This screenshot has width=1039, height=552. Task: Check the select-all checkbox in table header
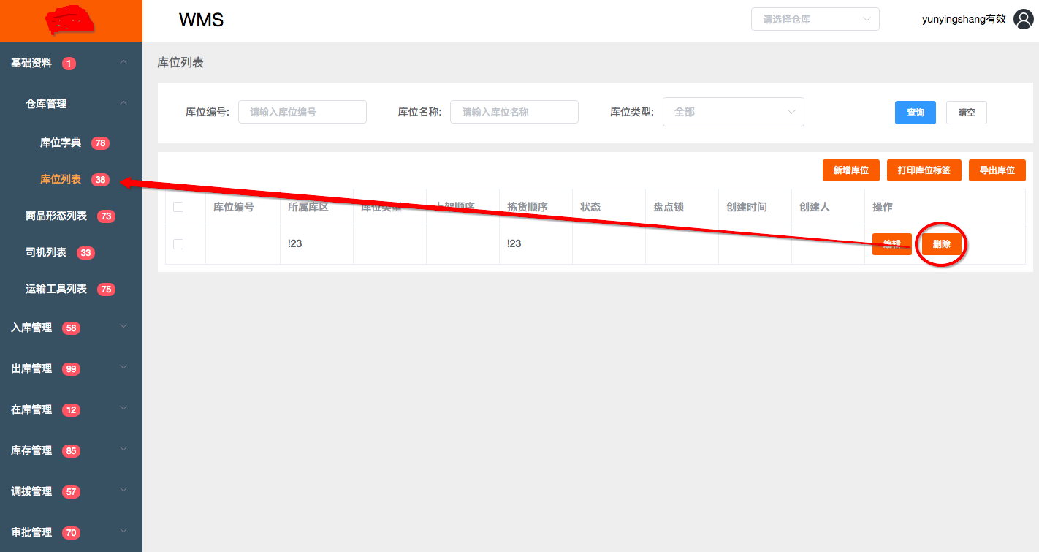point(178,207)
